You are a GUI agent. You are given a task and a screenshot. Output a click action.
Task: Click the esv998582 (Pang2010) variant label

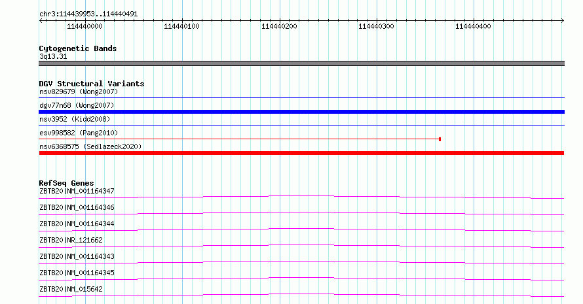pyautogui.click(x=79, y=133)
